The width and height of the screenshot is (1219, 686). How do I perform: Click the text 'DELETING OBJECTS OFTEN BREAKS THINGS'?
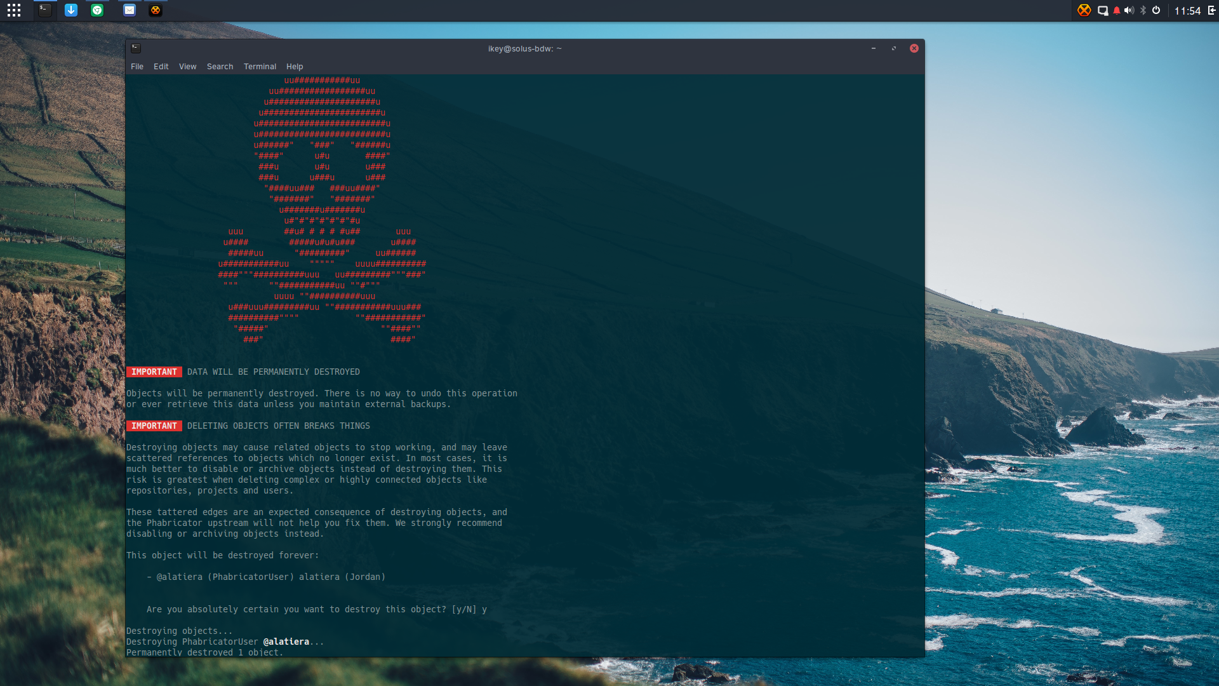[279, 426]
